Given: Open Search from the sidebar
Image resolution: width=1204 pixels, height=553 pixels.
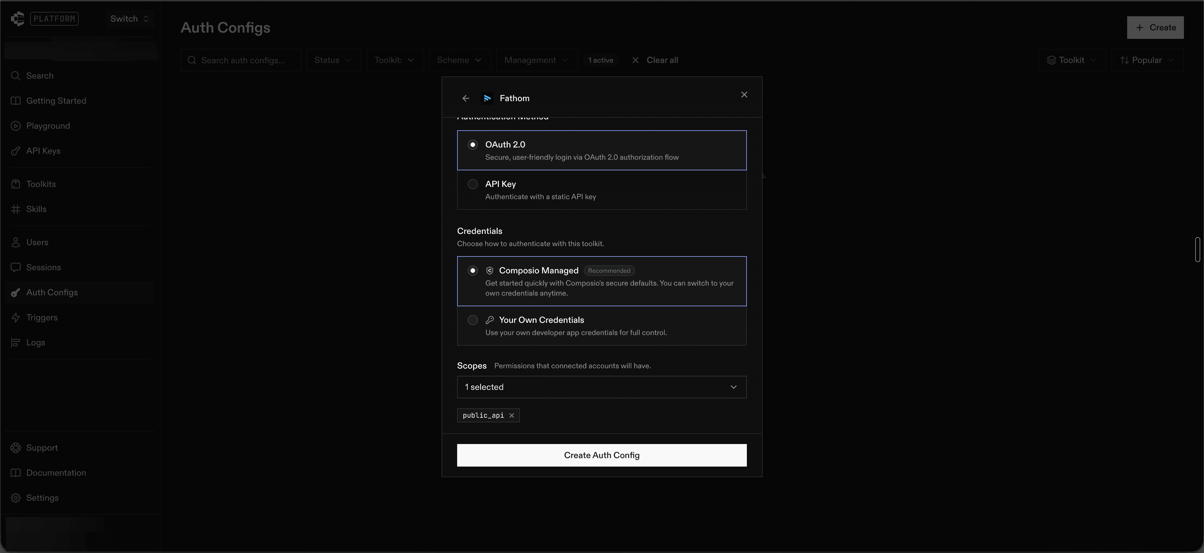Looking at the screenshot, I should [x=79, y=75].
